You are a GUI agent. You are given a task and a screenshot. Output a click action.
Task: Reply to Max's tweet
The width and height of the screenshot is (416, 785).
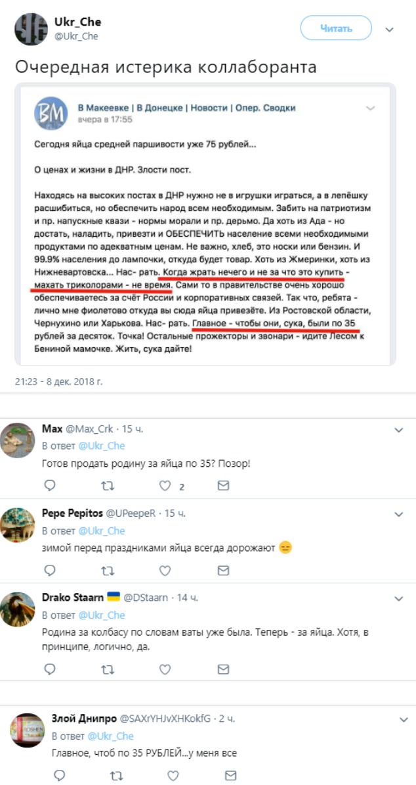pyautogui.click(x=50, y=486)
